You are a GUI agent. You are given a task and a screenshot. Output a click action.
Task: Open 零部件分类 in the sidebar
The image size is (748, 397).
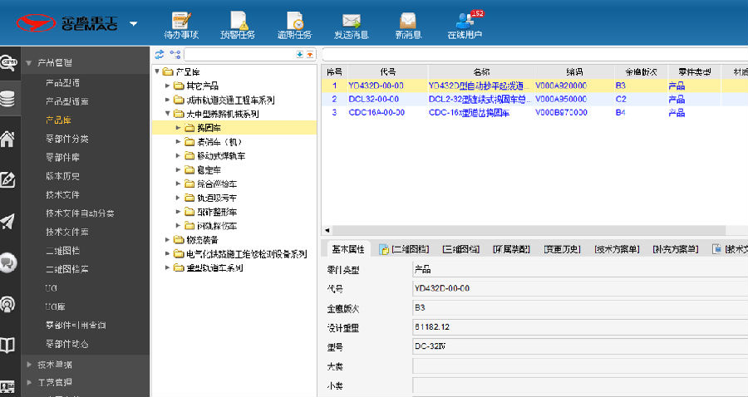66,139
